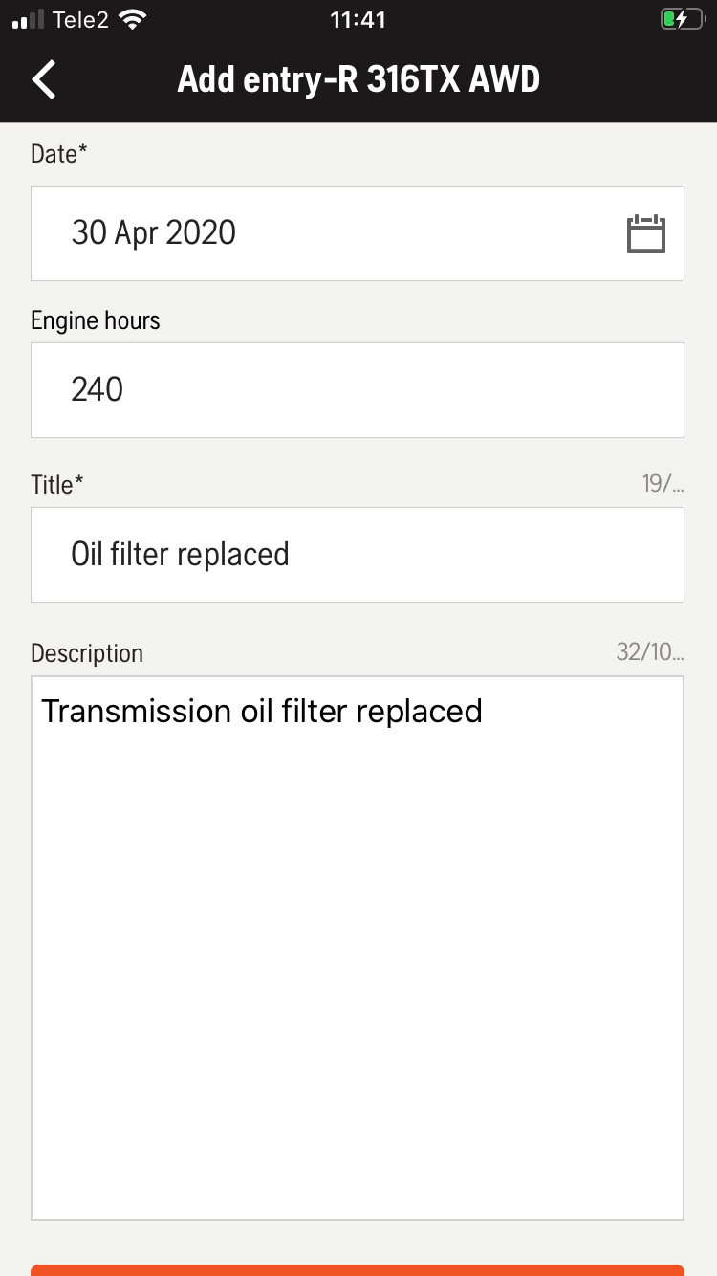Viewport: 717px width, 1276px height.
Task: Select the date field showing 30 Apr 2020
Action: 325,233
